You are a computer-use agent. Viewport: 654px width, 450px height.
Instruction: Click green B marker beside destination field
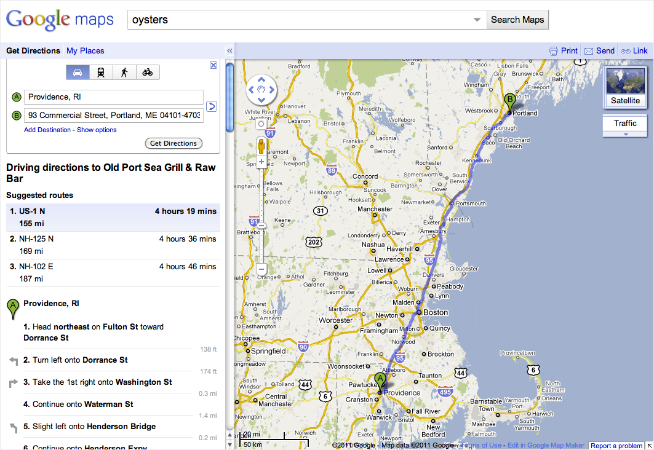[x=16, y=116]
